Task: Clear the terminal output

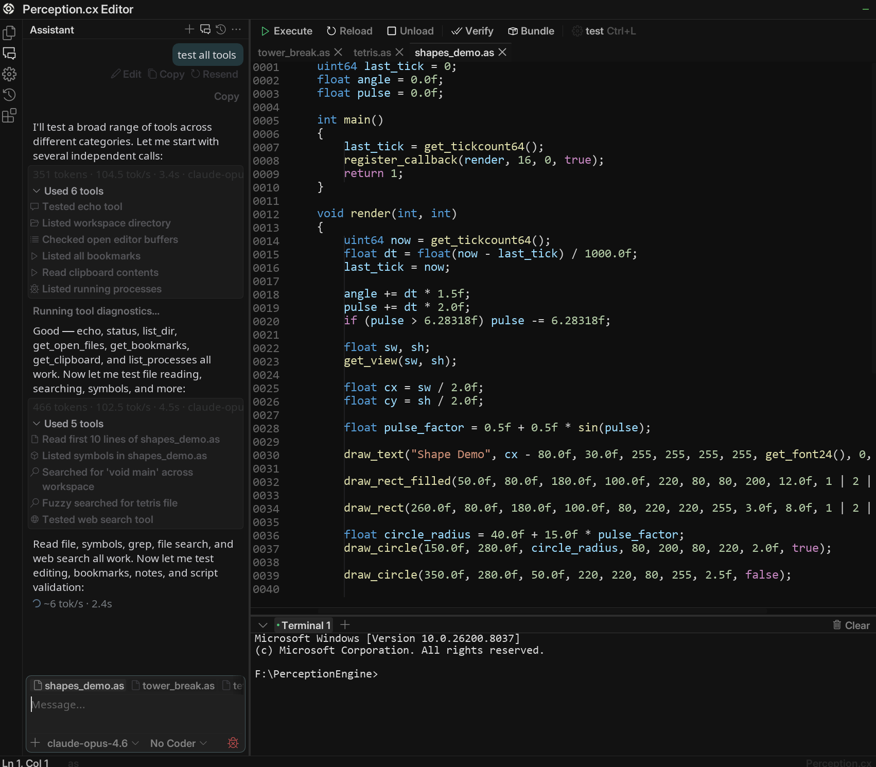Action: 851,625
